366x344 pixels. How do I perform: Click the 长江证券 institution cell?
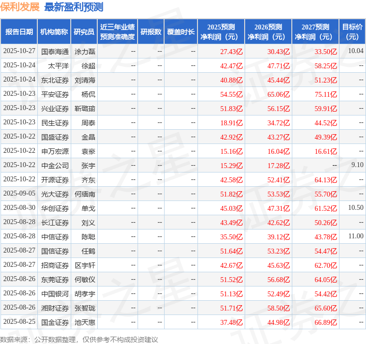(x=55, y=223)
